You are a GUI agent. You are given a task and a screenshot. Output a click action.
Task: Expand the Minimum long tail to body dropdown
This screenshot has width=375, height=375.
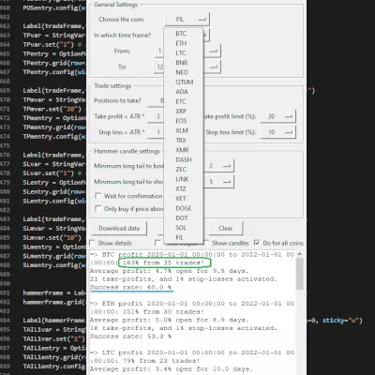pos(218,166)
